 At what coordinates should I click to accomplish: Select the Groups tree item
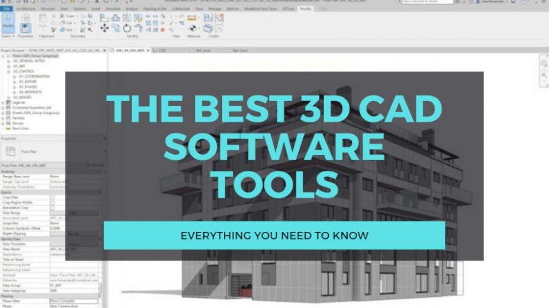[x=18, y=123]
